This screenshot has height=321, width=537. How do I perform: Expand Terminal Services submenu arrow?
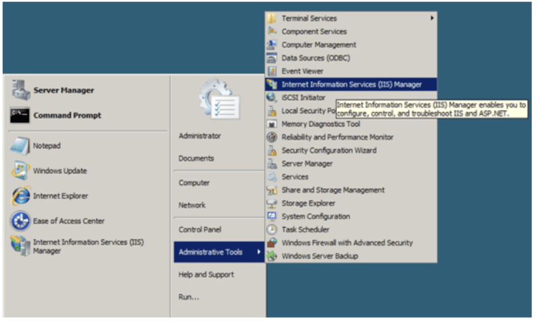tap(432, 18)
